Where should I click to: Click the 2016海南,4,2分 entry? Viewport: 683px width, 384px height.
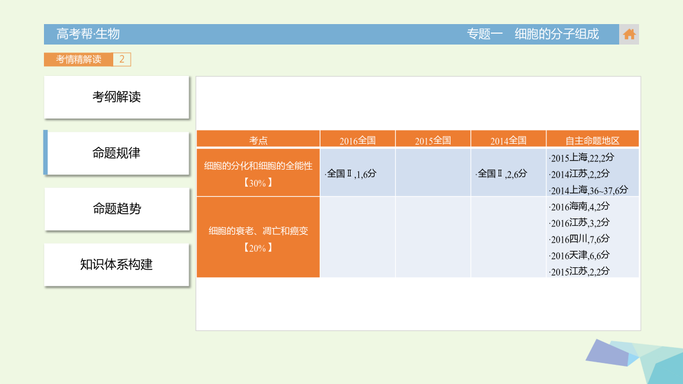579,207
